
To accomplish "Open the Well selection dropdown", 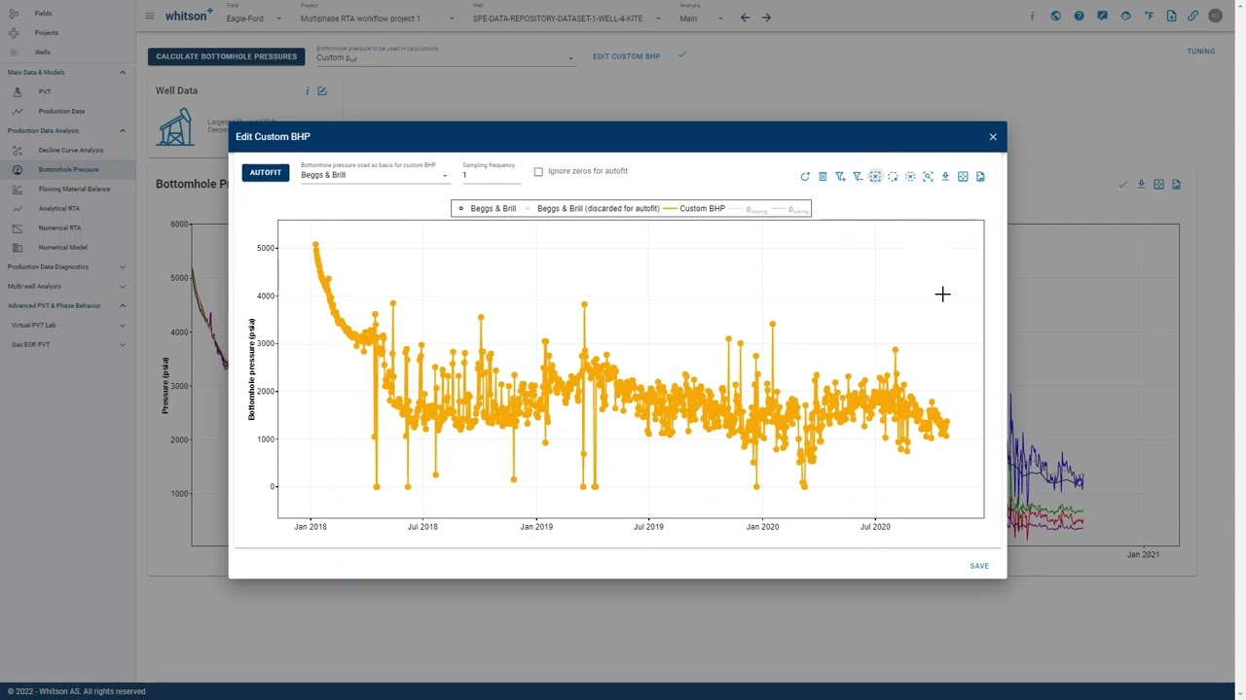I will (568, 18).
